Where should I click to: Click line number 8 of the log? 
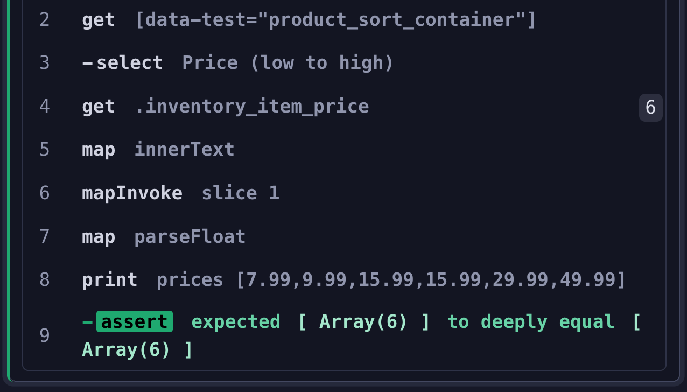coord(45,280)
